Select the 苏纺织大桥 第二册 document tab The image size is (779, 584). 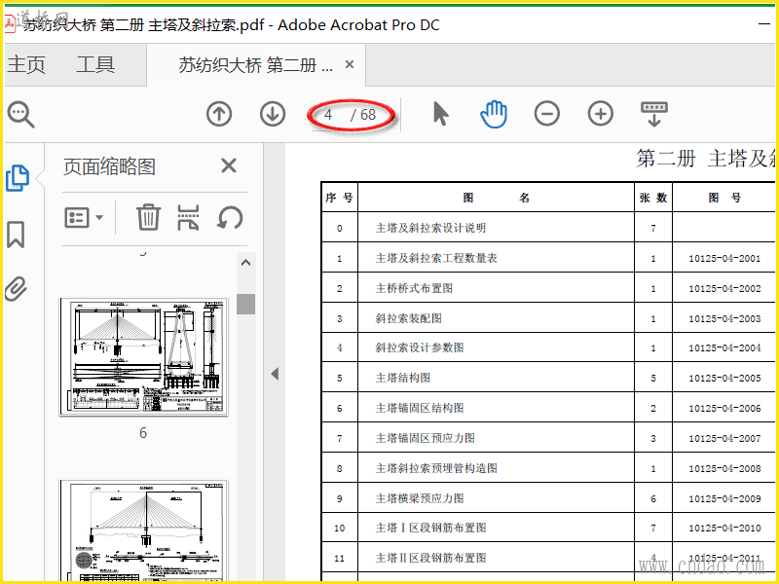[x=255, y=64]
